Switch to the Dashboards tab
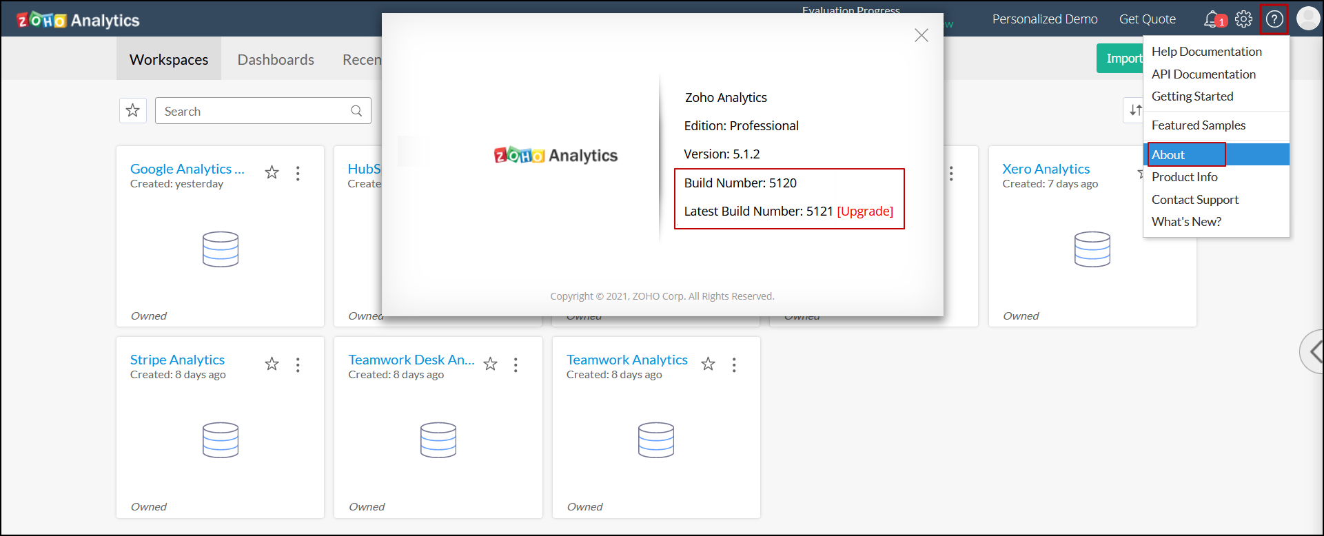The height and width of the screenshot is (536, 1324). pyautogui.click(x=276, y=59)
